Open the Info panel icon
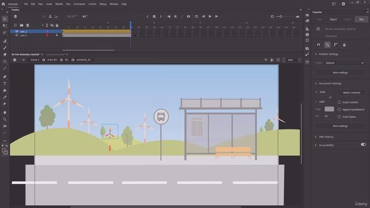This screenshot has height=208, width=370. tap(307, 35)
